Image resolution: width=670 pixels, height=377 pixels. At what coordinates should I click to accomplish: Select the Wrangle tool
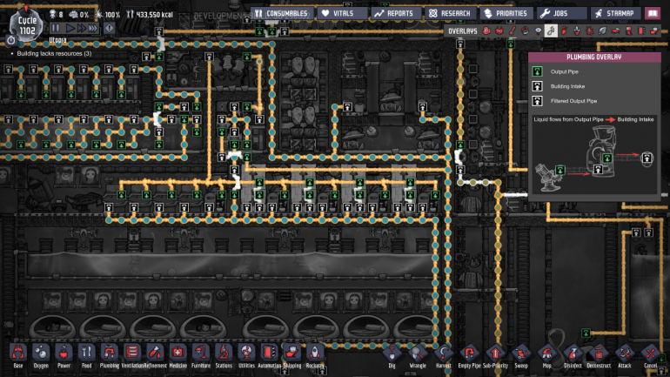point(418,355)
